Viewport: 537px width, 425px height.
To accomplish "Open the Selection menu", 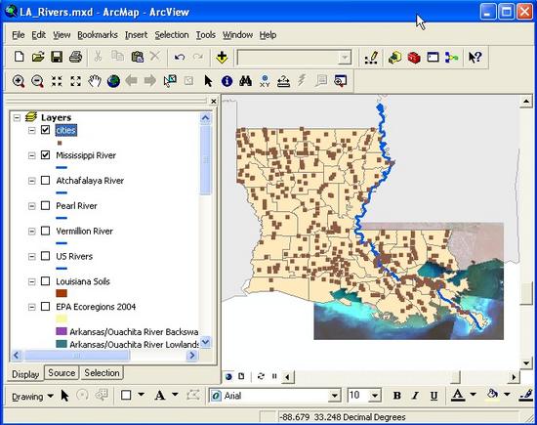I will tap(172, 35).
